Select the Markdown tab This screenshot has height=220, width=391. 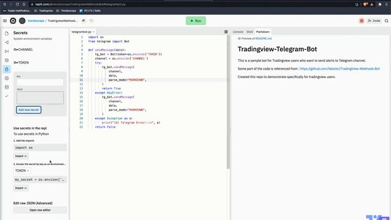tap(263, 32)
